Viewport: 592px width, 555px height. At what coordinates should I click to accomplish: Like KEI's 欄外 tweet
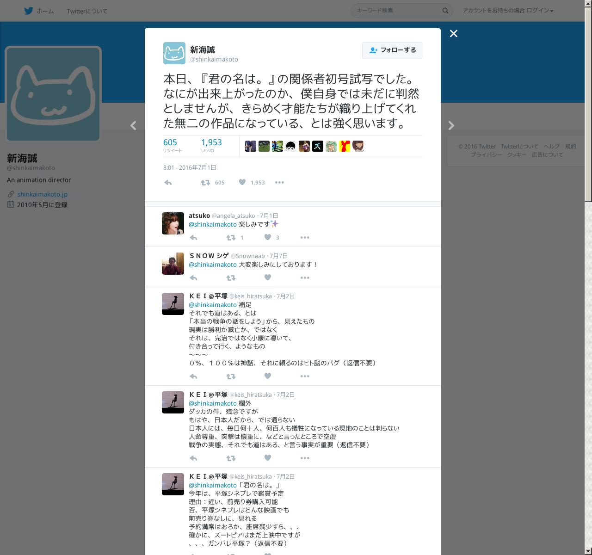point(267,458)
